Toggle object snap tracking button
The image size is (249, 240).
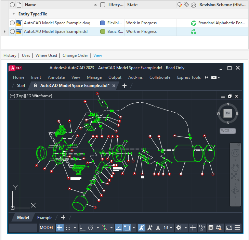point(119,228)
